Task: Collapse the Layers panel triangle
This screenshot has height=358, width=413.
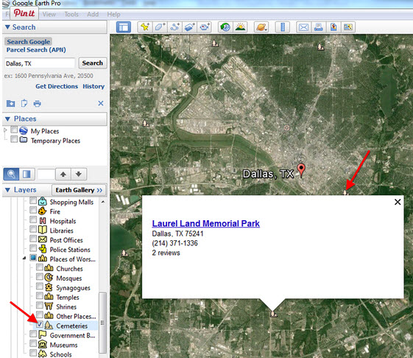Action: point(7,190)
